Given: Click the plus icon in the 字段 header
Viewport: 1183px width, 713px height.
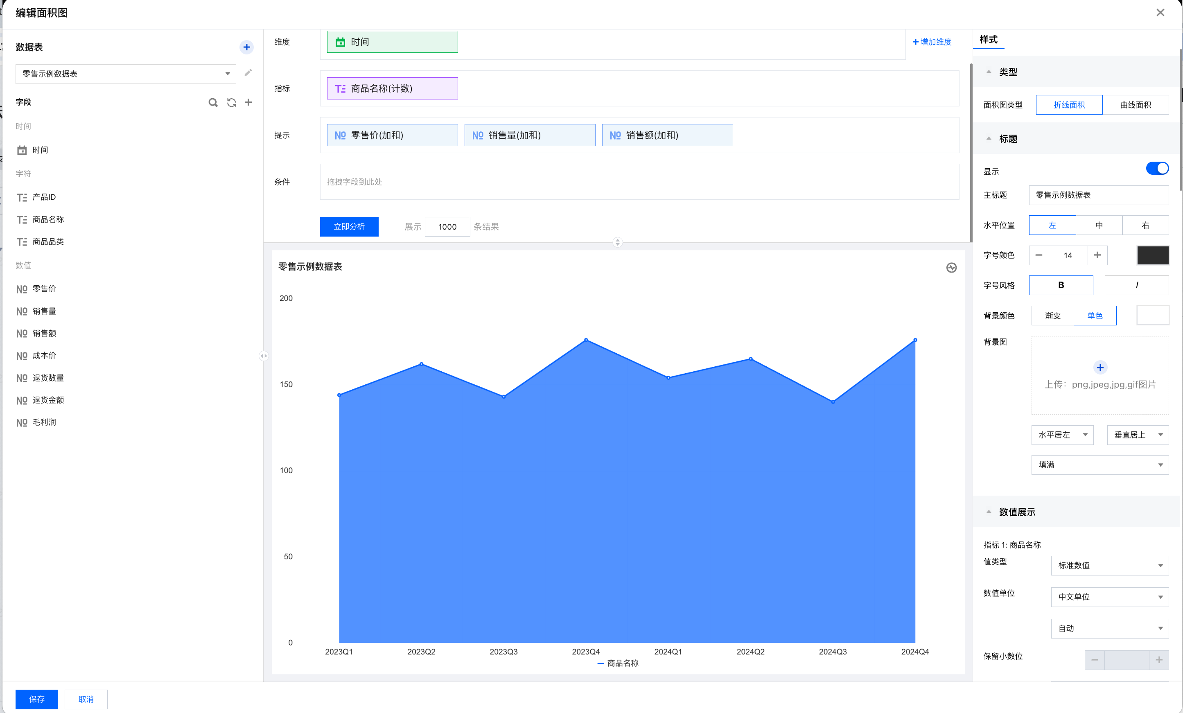Looking at the screenshot, I should (x=248, y=102).
